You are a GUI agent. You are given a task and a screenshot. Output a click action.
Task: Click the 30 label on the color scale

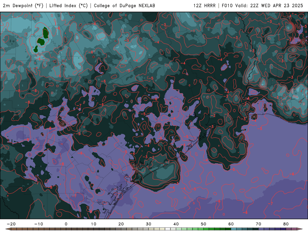coord(149,224)
